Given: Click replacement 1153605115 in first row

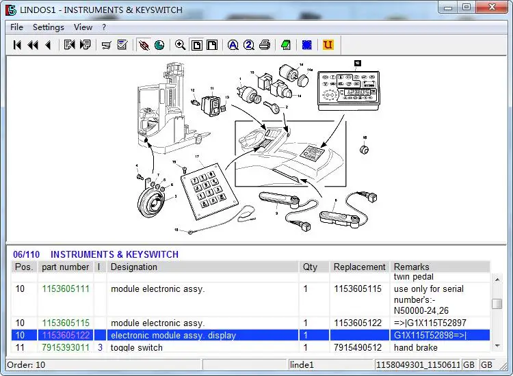Looking at the screenshot, I should tap(358, 289).
